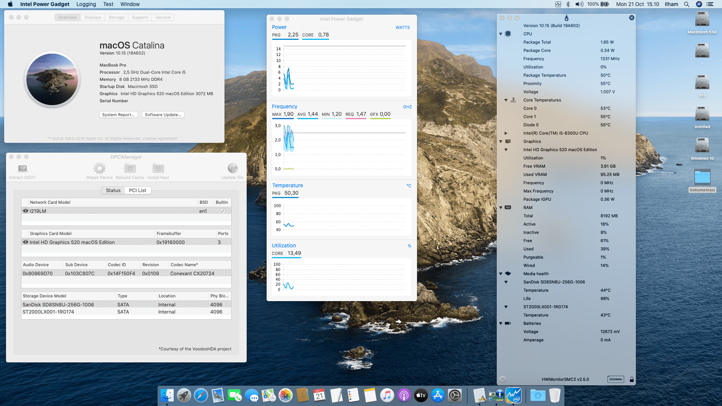
Task: Collapse the Batteries section in HWMonitorSMC2
Action: [501, 323]
